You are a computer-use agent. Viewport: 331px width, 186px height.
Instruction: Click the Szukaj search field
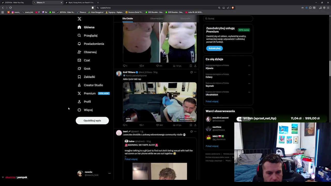(x=228, y=19)
